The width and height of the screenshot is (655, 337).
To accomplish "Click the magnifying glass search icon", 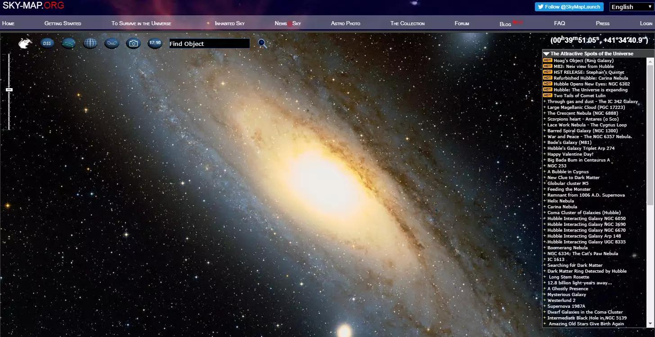I will (x=262, y=43).
